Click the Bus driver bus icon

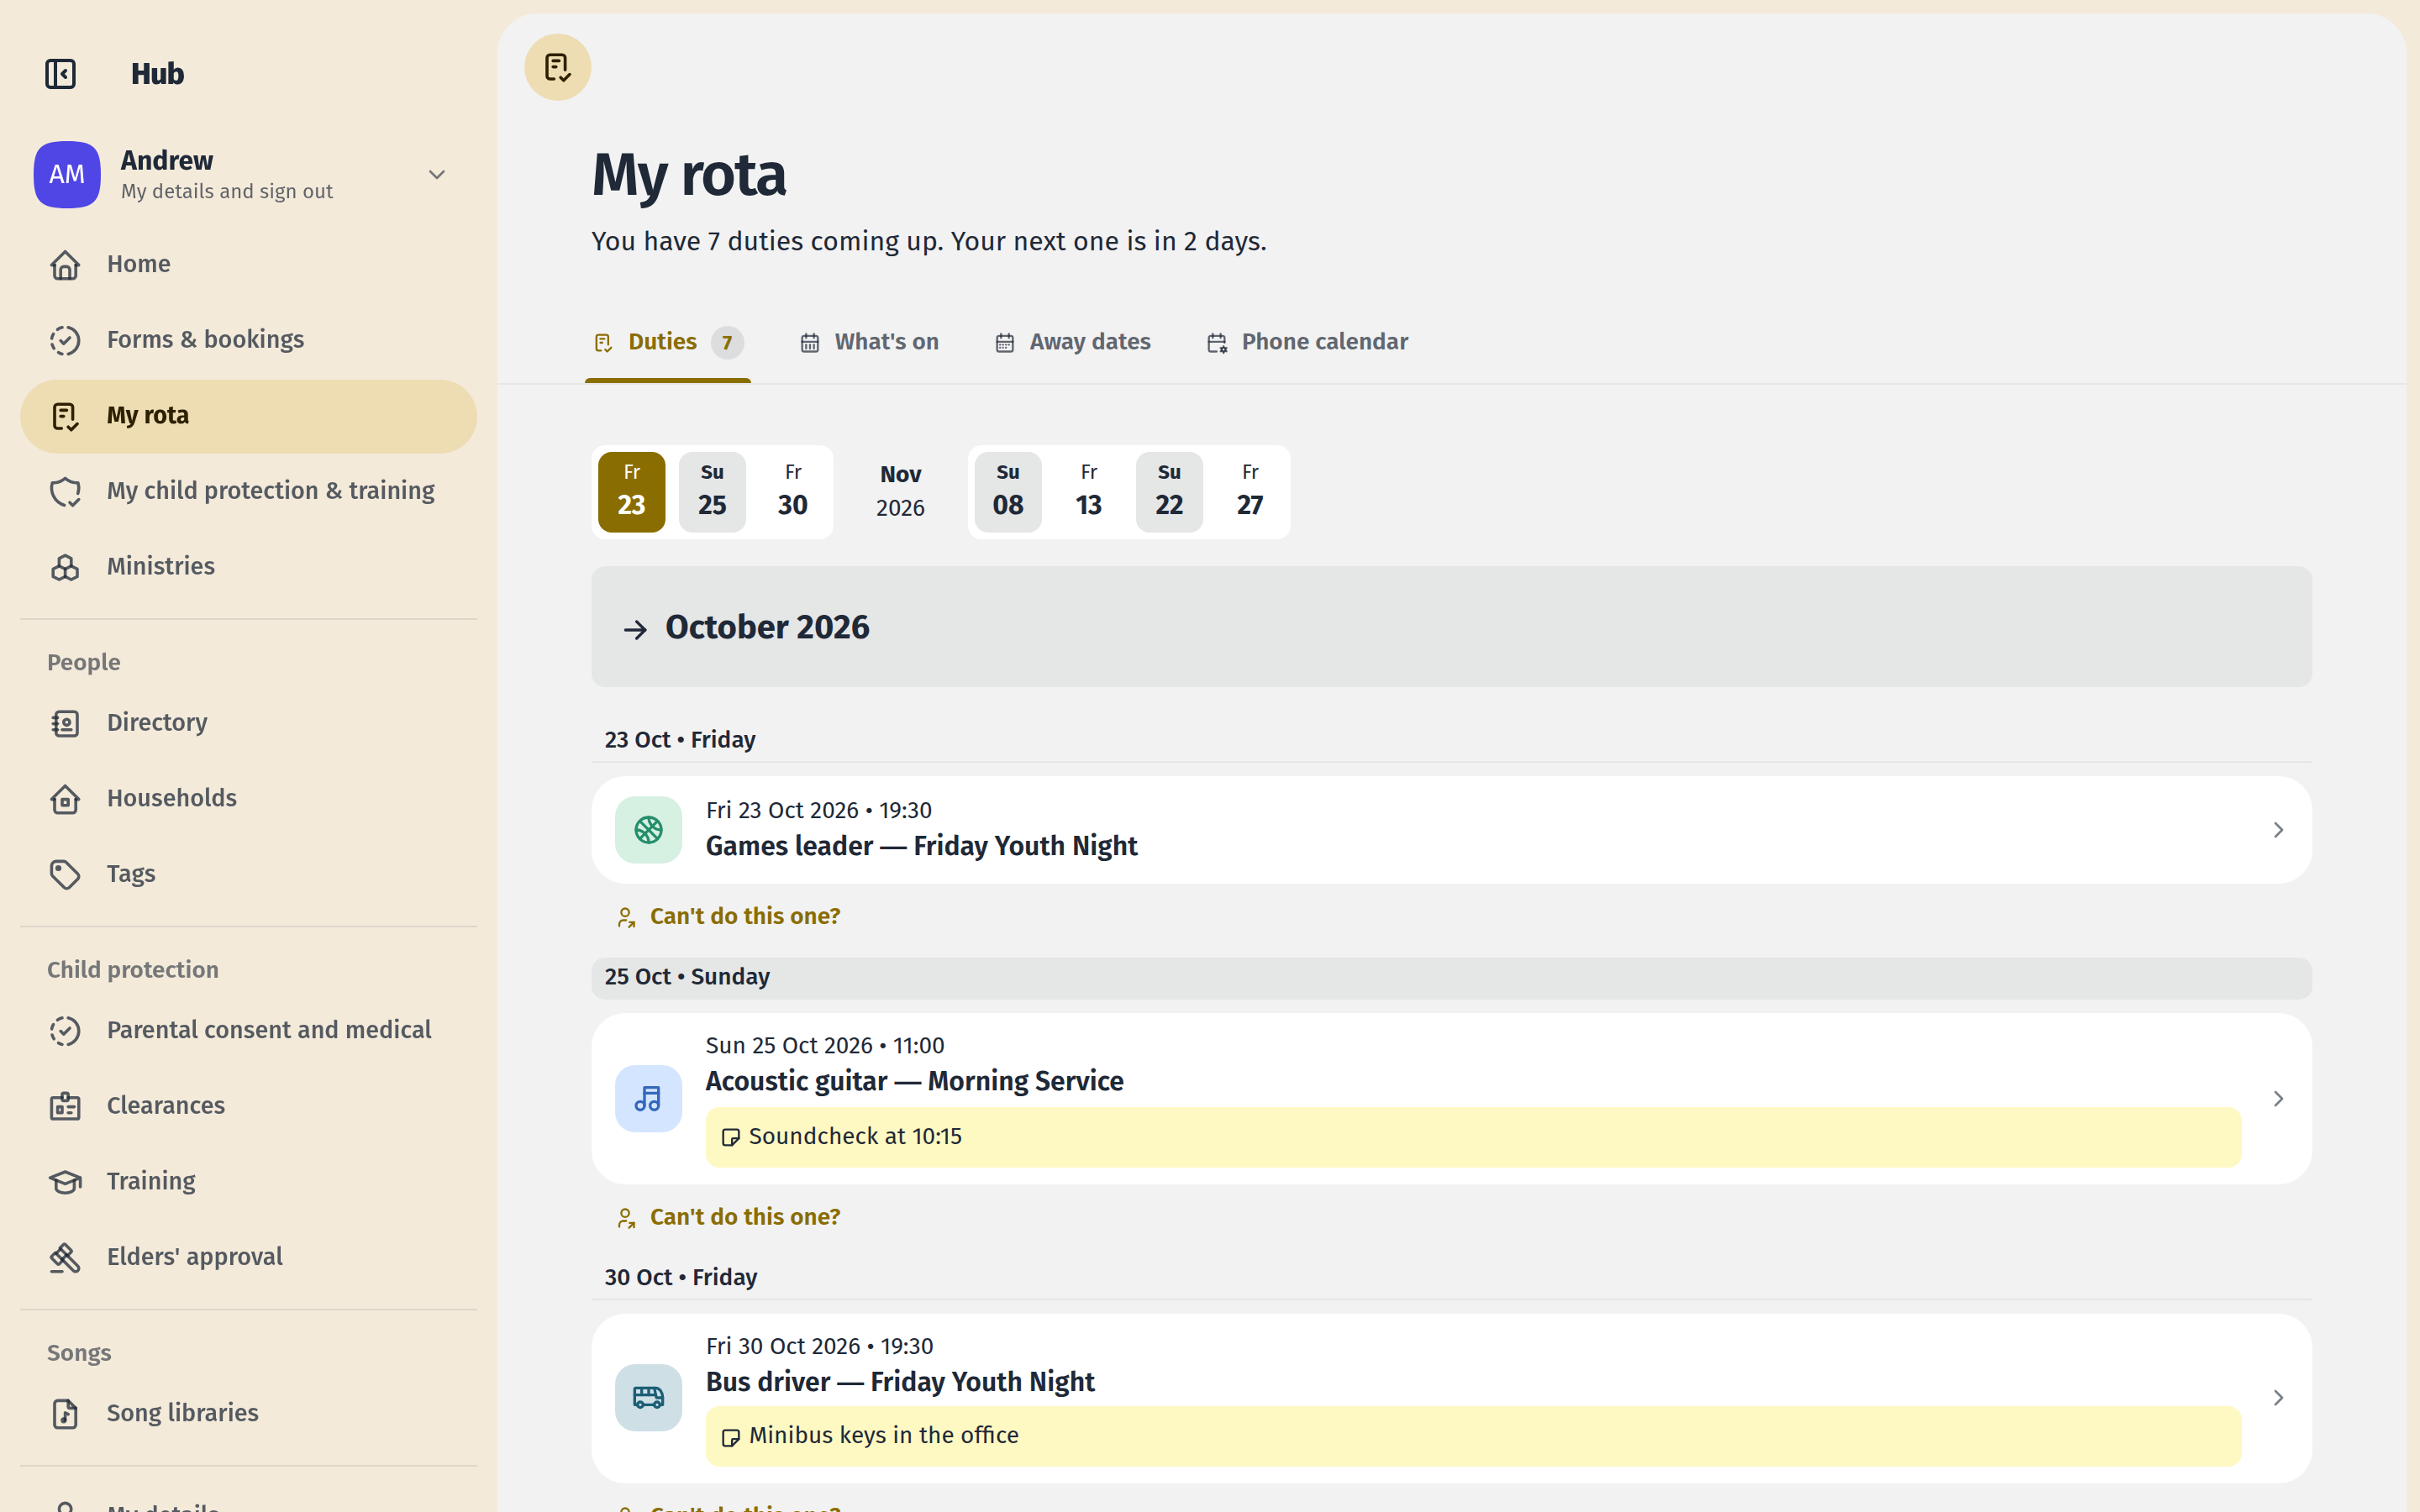(x=649, y=1398)
